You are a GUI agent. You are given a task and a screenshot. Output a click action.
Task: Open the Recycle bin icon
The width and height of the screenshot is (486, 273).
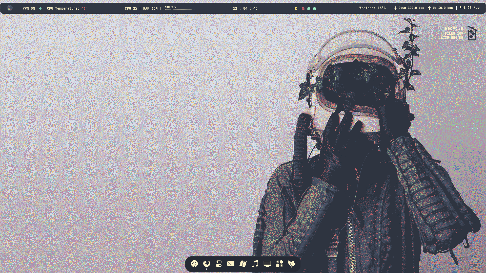coord(472,33)
